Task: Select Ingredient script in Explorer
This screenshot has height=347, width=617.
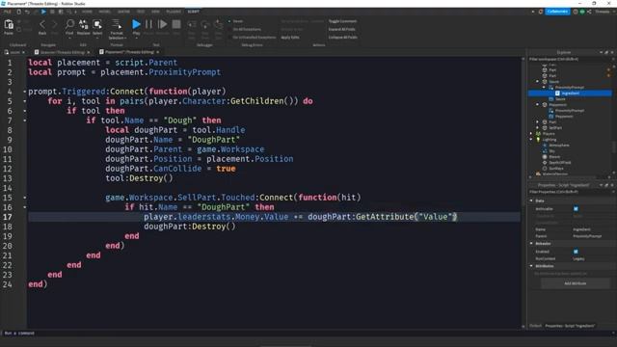Action: click(x=570, y=93)
